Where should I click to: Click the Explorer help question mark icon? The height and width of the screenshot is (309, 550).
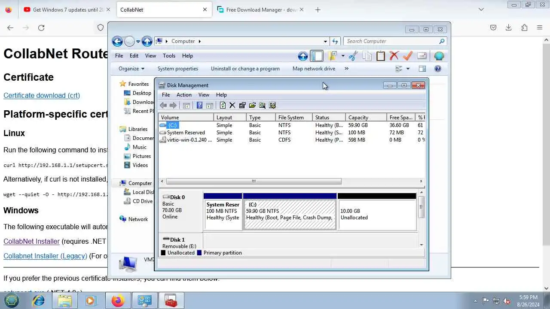[438, 69]
